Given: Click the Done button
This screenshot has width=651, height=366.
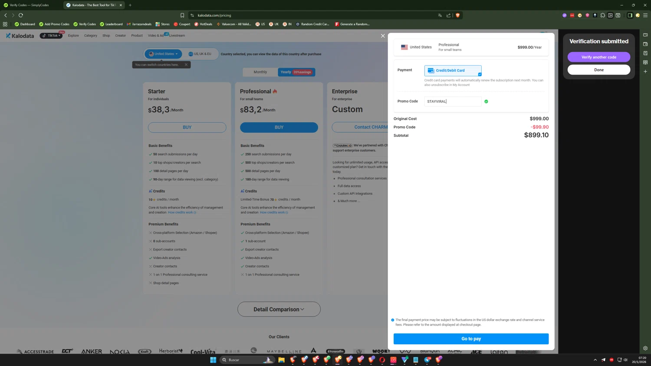Looking at the screenshot, I should (x=599, y=70).
